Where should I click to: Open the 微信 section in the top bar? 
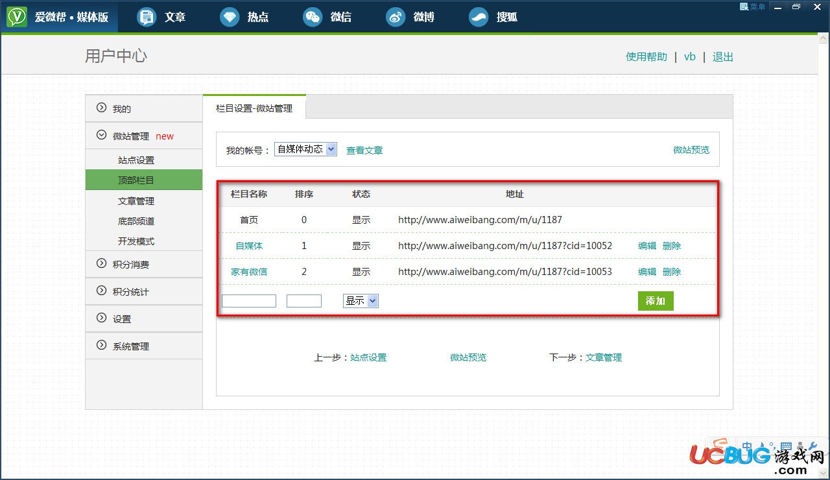tap(327, 17)
